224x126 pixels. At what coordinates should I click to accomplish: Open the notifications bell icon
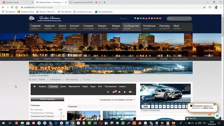click(x=125, y=92)
